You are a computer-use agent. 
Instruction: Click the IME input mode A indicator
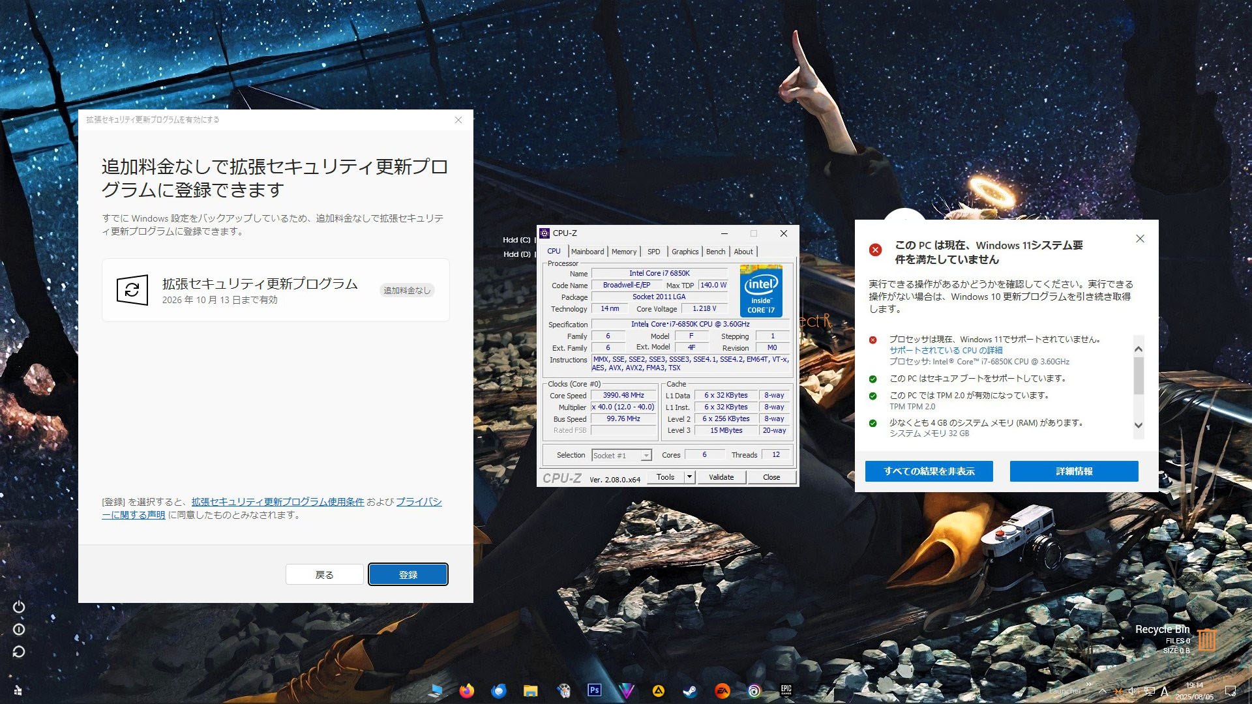point(1165,691)
